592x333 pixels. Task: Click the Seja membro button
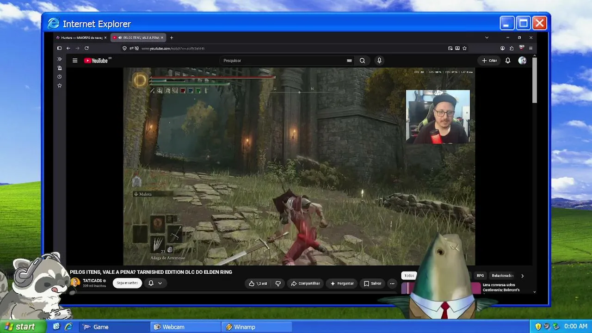point(127,283)
